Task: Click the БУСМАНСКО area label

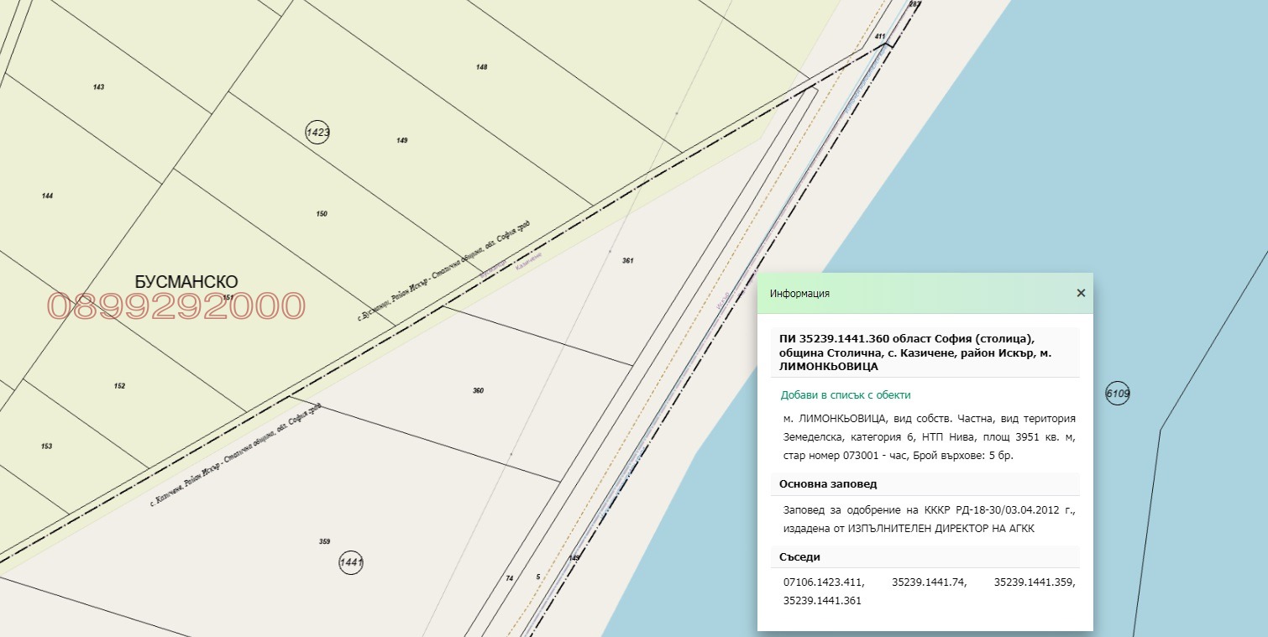Action: click(x=186, y=282)
